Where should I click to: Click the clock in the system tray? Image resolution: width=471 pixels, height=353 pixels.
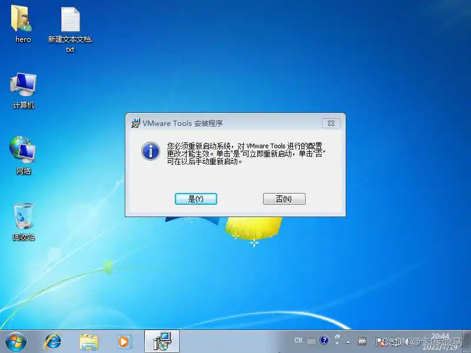[439, 341]
